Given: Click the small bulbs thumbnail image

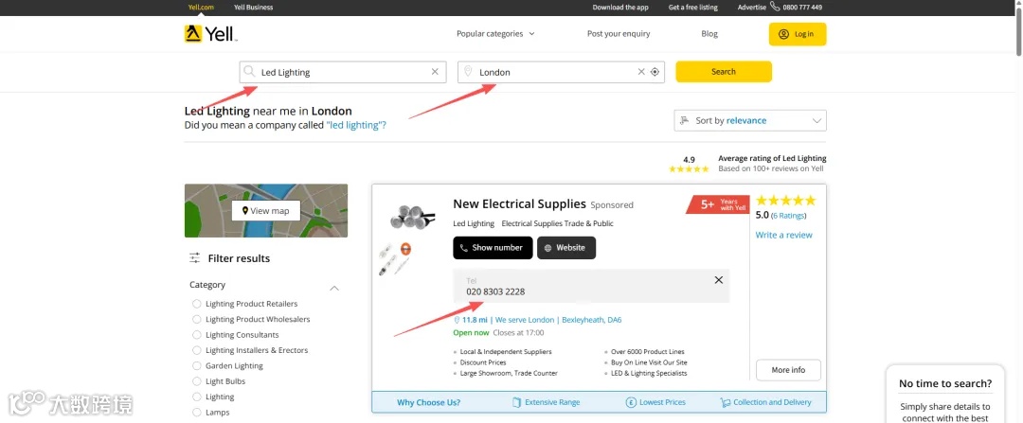Looking at the screenshot, I should click(394, 258).
